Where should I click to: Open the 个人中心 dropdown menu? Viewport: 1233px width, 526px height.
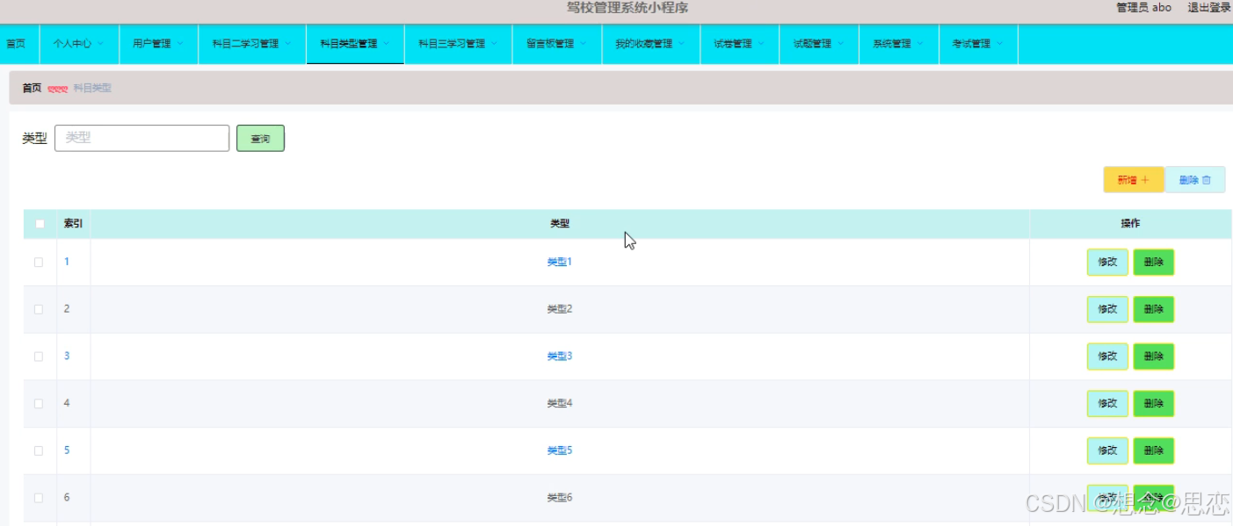click(x=79, y=44)
